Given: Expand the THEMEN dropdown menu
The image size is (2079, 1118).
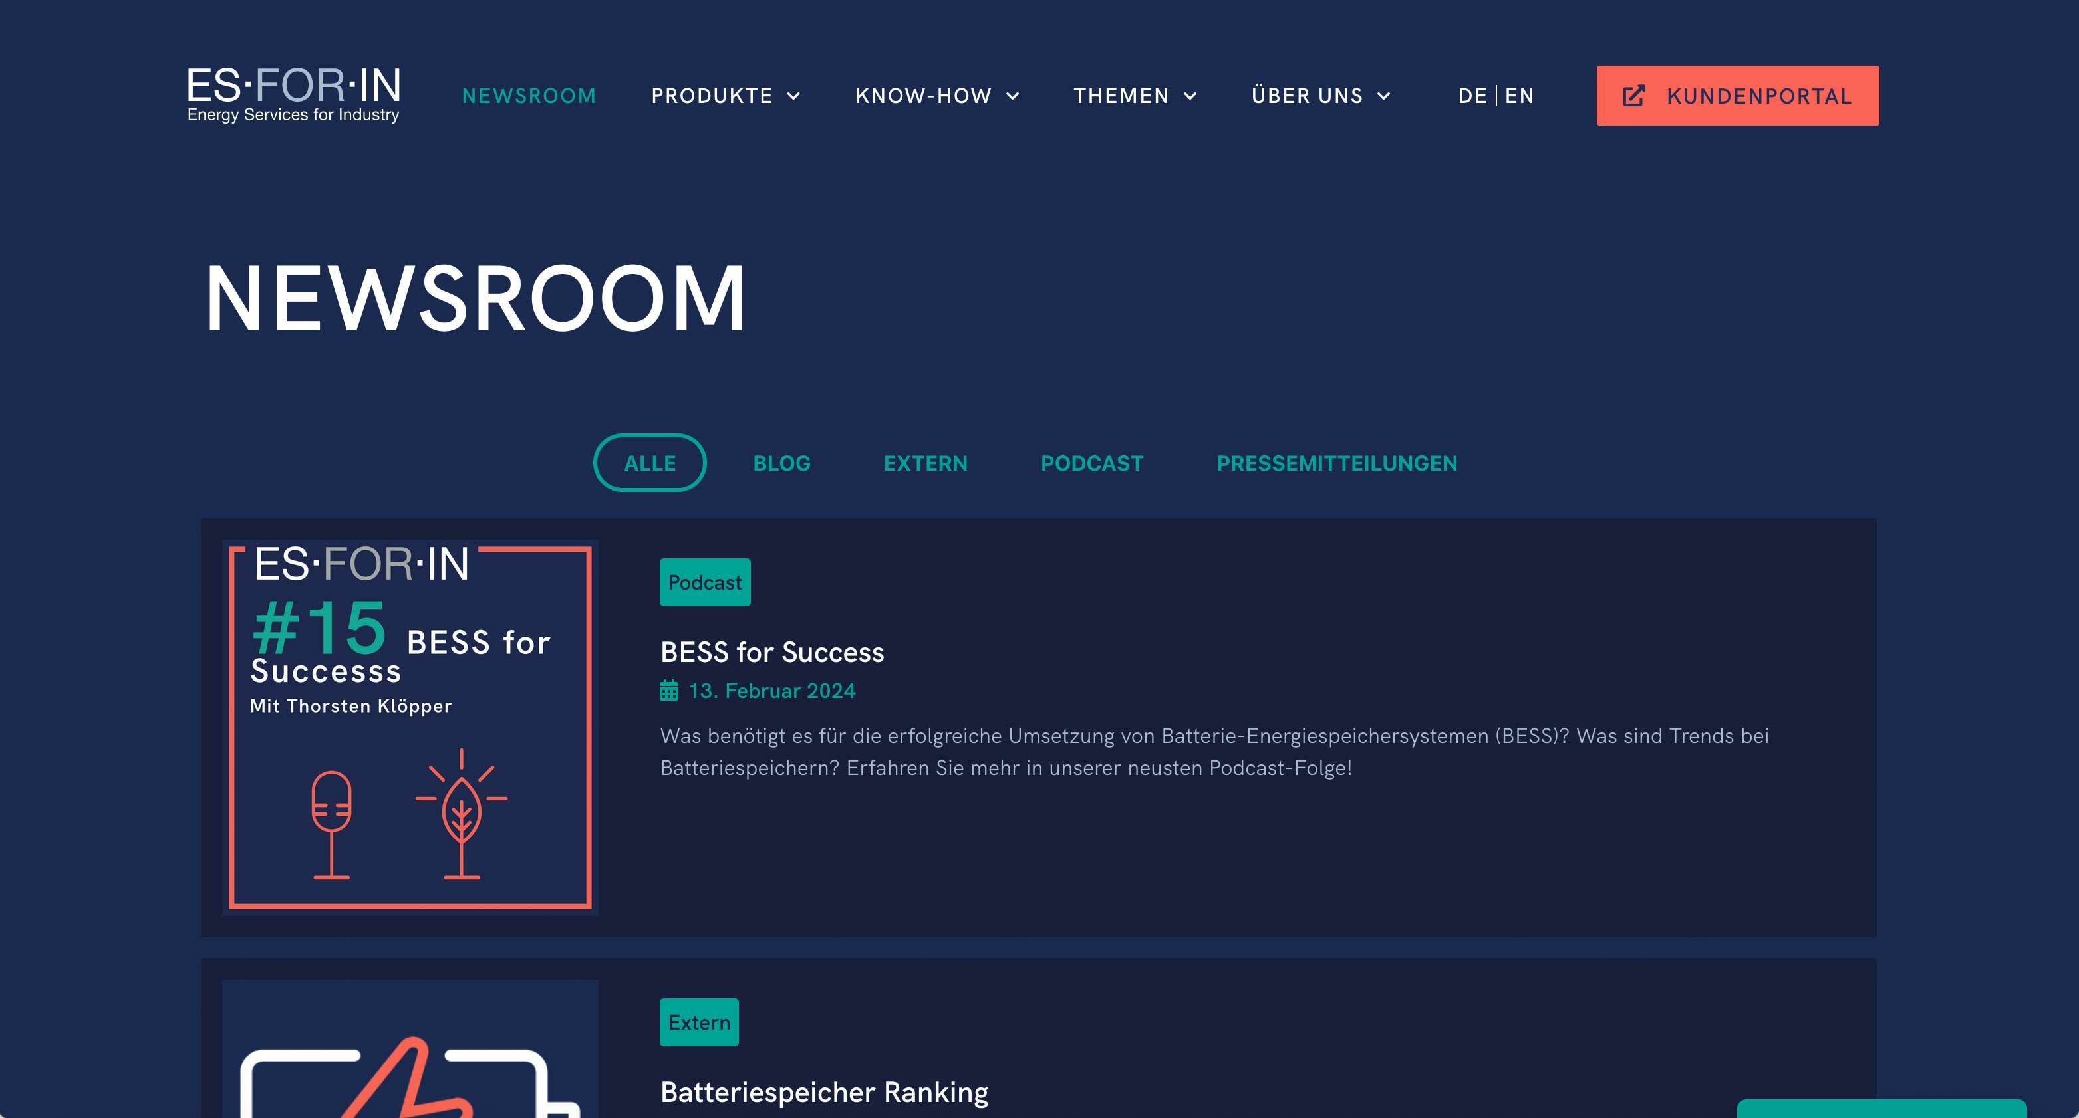Looking at the screenshot, I should click(x=1135, y=95).
